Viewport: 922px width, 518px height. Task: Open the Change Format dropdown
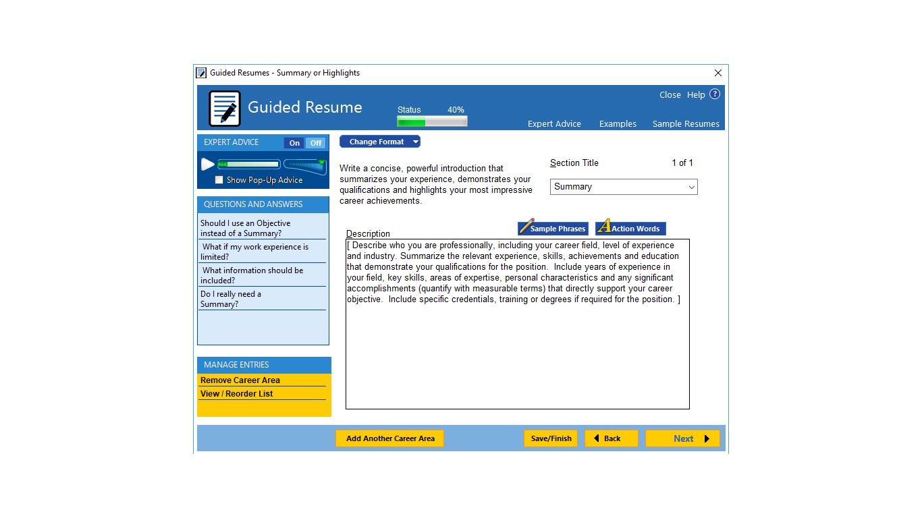coord(379,142)
